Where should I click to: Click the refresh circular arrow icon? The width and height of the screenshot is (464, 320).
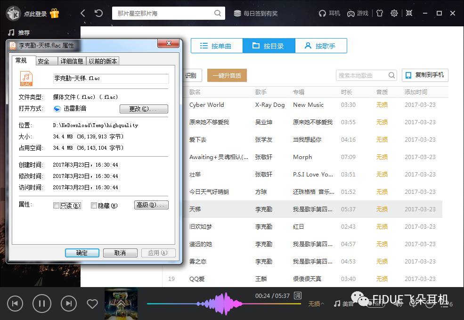98,13
